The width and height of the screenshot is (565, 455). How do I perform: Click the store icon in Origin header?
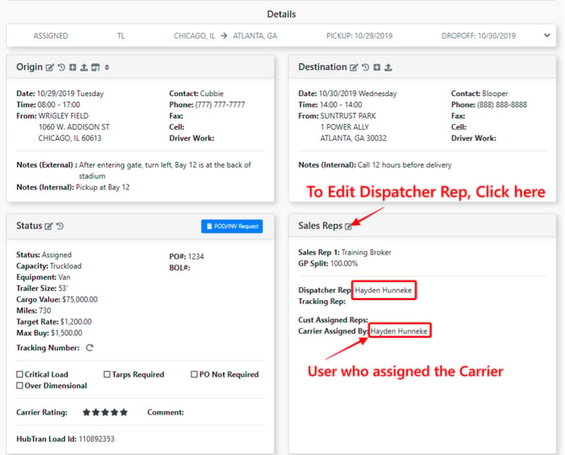pos(95,67)
